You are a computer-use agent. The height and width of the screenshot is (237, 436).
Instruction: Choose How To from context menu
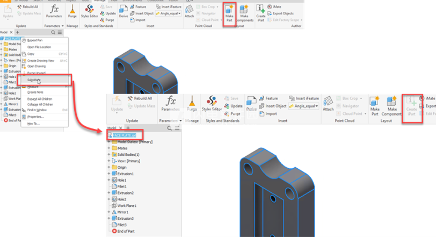click(x=45, y=124)
